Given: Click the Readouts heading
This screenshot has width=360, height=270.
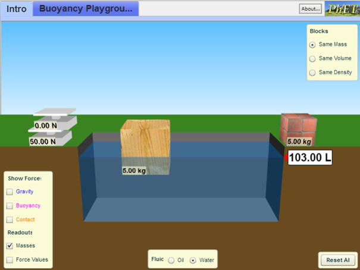Looking at the screenshot, I should coord(20,233).
